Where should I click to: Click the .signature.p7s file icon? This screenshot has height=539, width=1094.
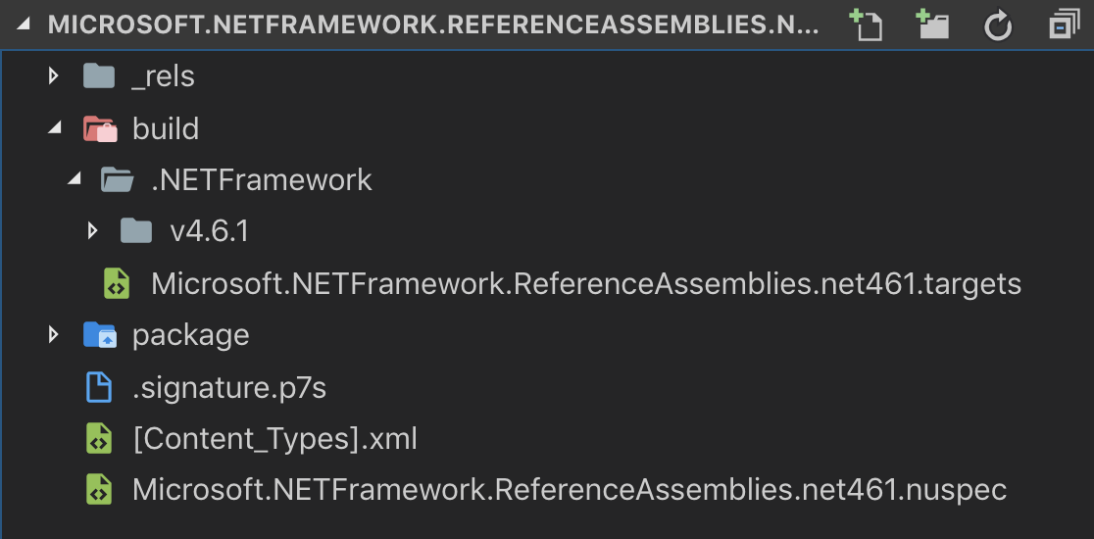click(x=99, y=388)
